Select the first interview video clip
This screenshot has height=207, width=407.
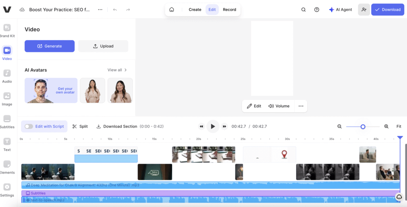tap(48, 172)
